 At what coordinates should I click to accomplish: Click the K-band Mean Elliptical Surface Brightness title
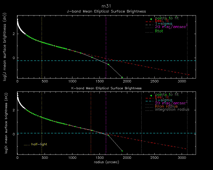106,88
